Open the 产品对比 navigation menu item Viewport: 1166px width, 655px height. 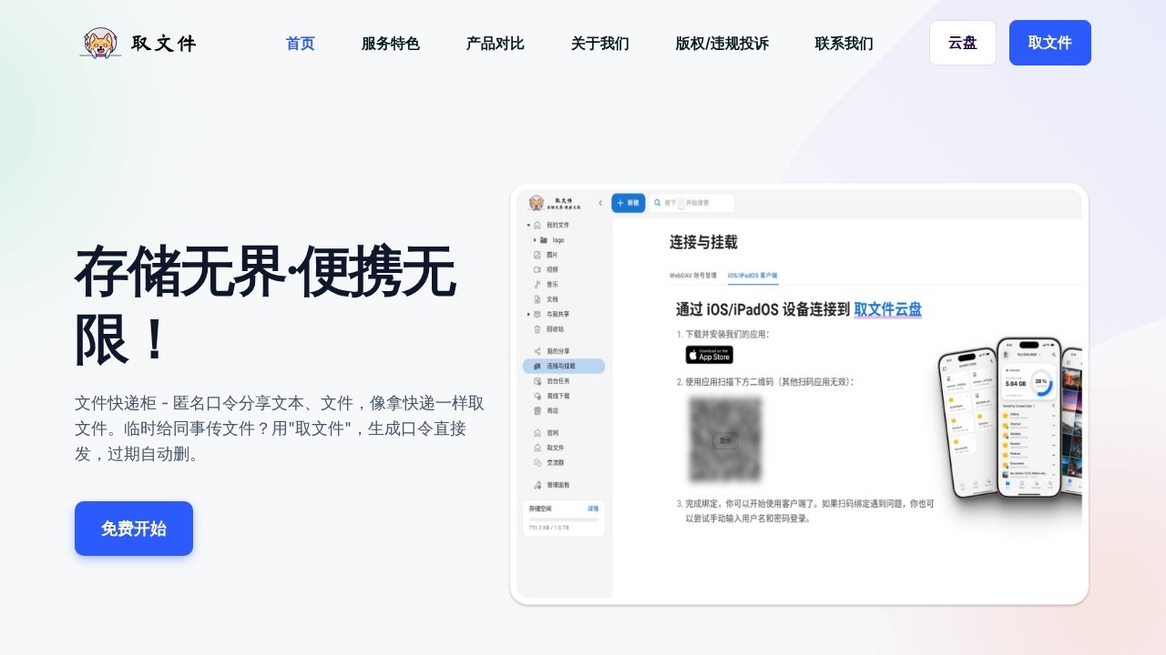495,43
